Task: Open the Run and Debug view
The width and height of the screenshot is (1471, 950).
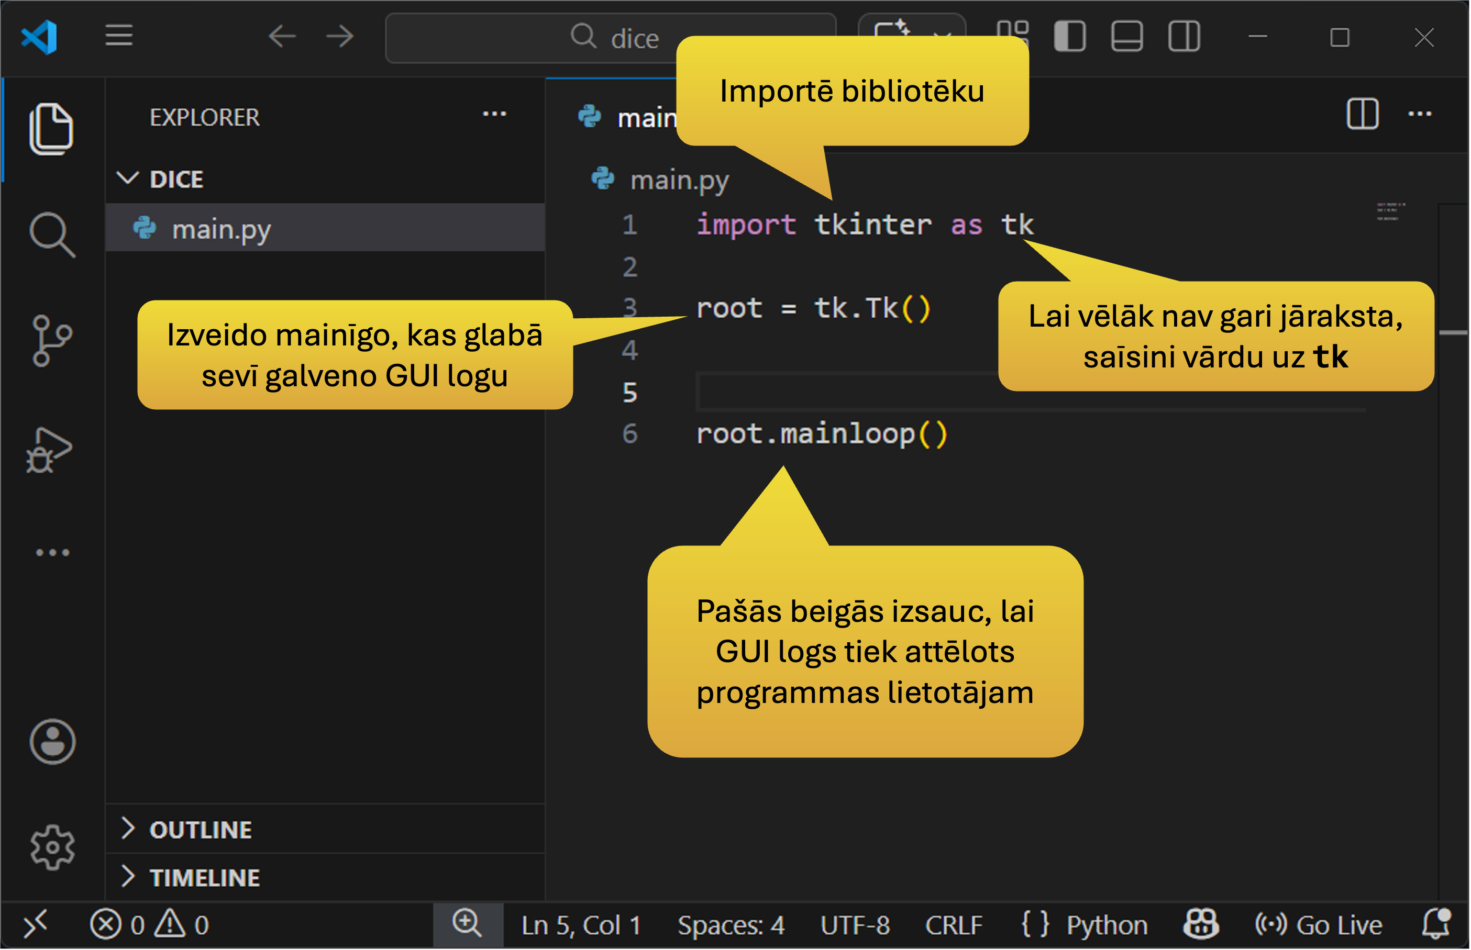Action: pos(49,450)
